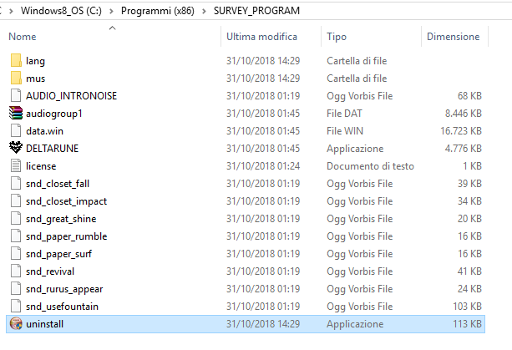Expand chevron before Windows8_OS (C:)
512x350 pixels.
point(12,11)
